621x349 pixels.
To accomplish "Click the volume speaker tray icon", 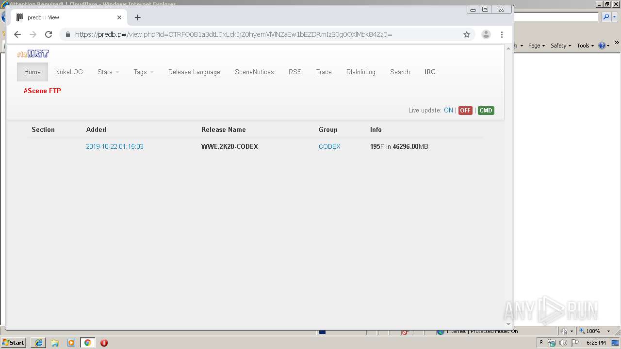I will pos(563,343).
